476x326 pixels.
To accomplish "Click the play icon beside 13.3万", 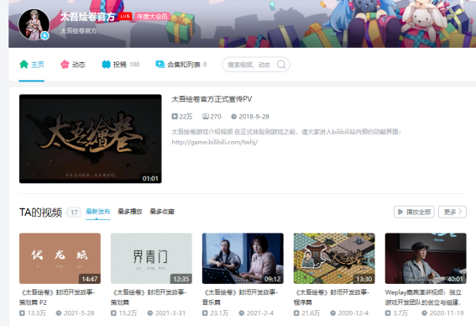I will tap(22, 313).
